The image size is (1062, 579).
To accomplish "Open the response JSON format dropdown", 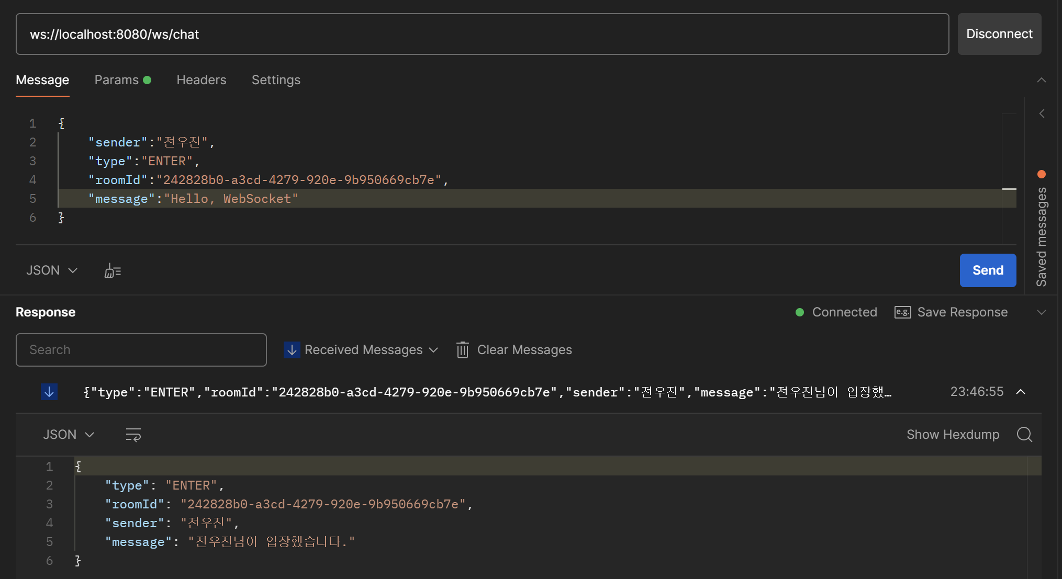I will click(69, 435).
